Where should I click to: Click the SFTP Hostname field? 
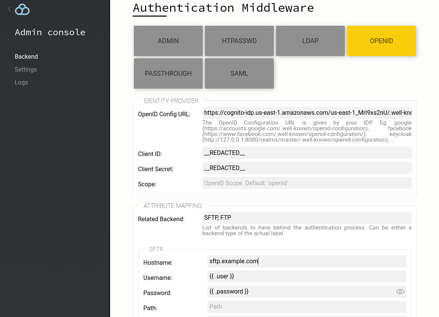tap(307, 261)
